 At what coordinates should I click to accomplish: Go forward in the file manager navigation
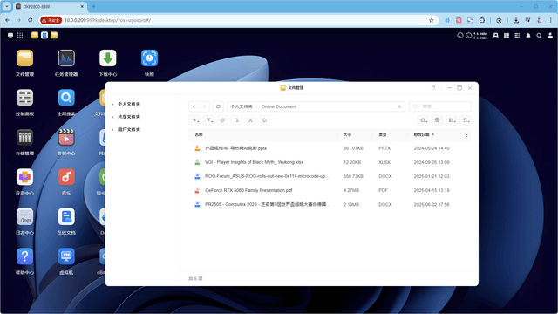tap(204, 106)
